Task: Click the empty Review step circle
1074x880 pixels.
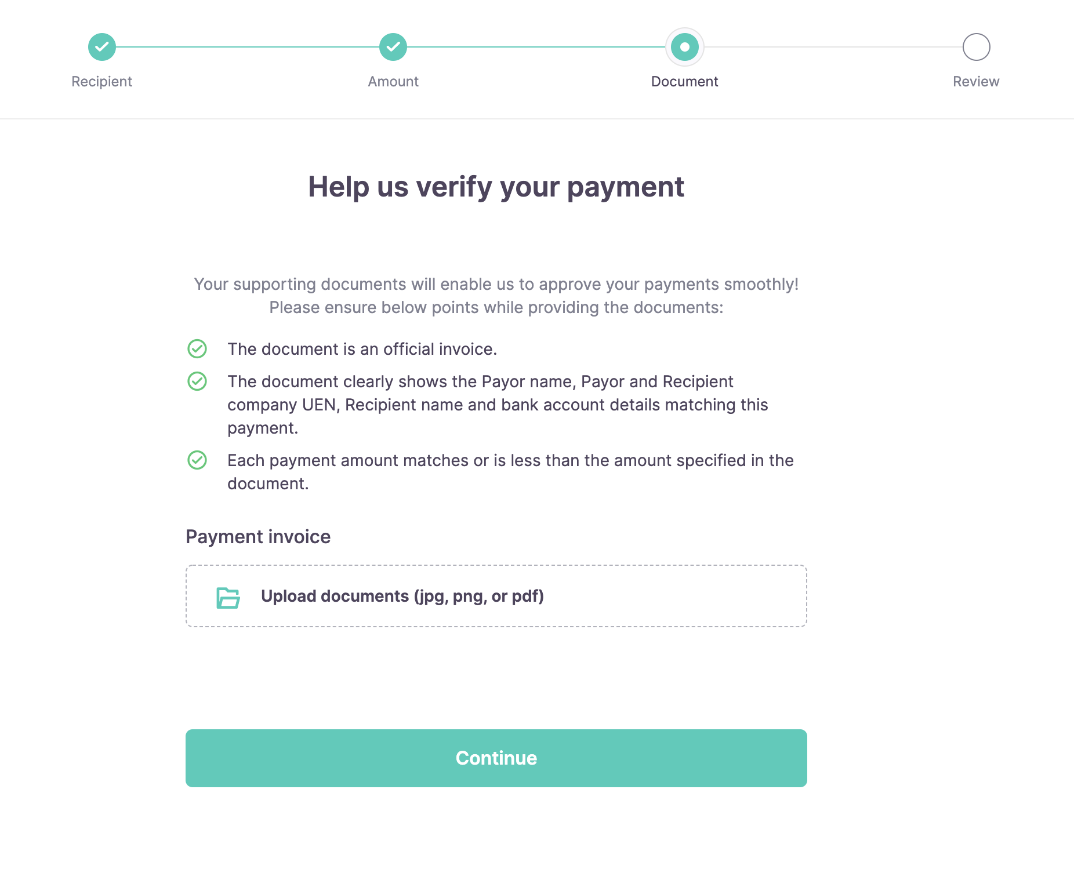Action: pyautogui.click(x=977, y=47)
